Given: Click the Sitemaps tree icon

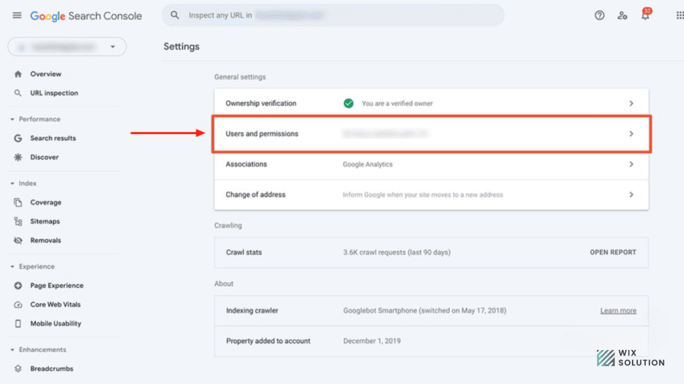Looking at the screenshot, I should point(18,221).
